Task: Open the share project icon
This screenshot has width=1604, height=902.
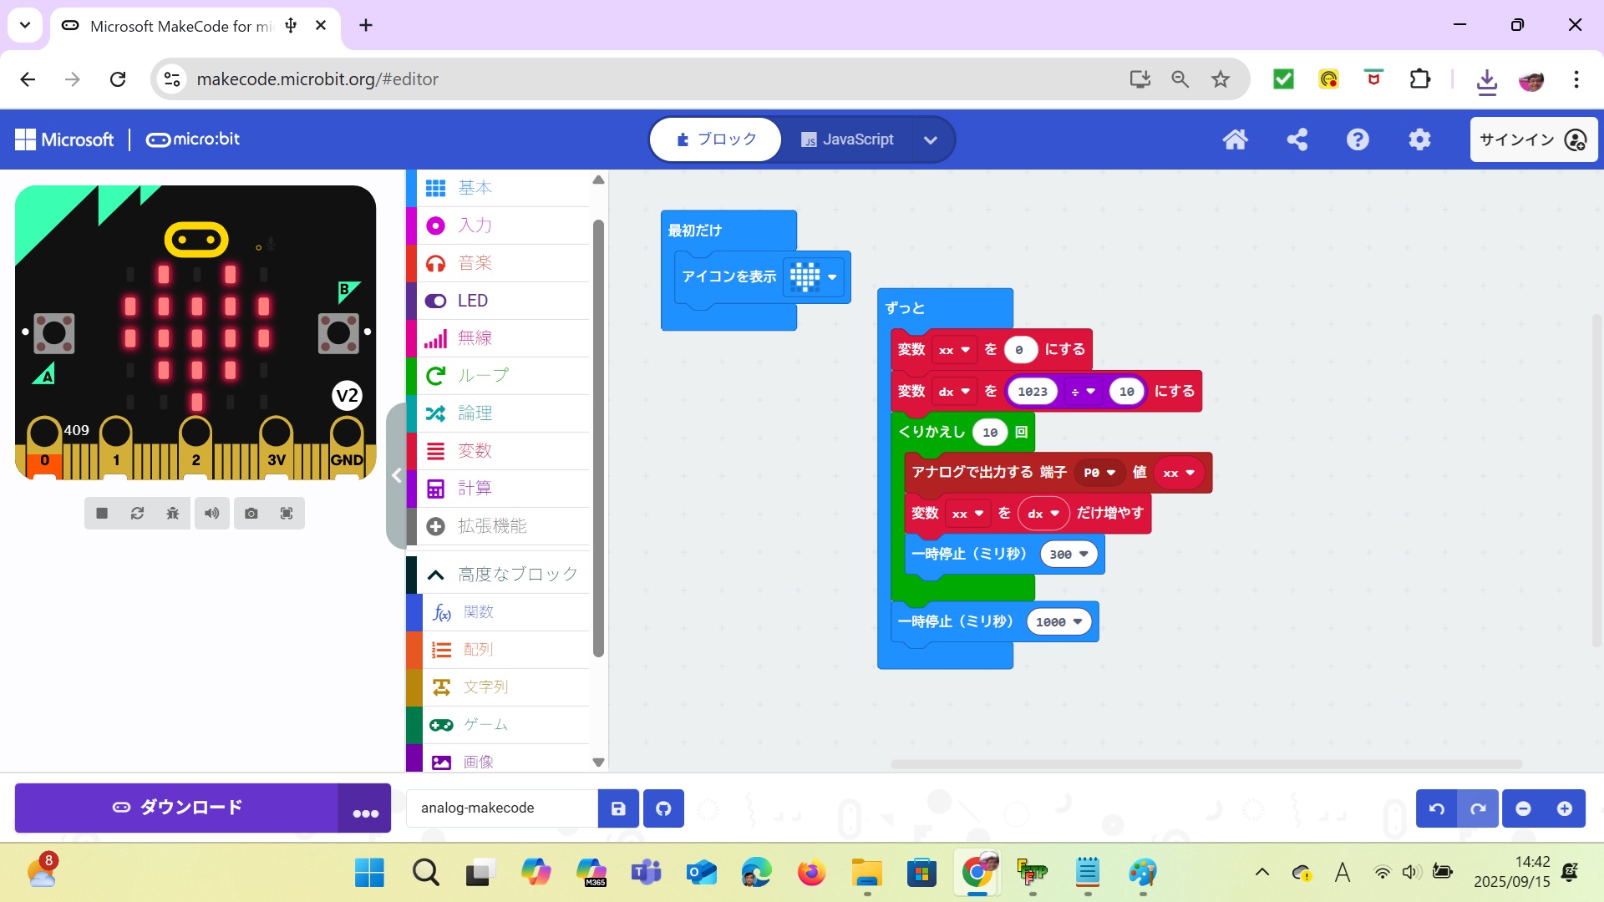Action: point(1297,139)
